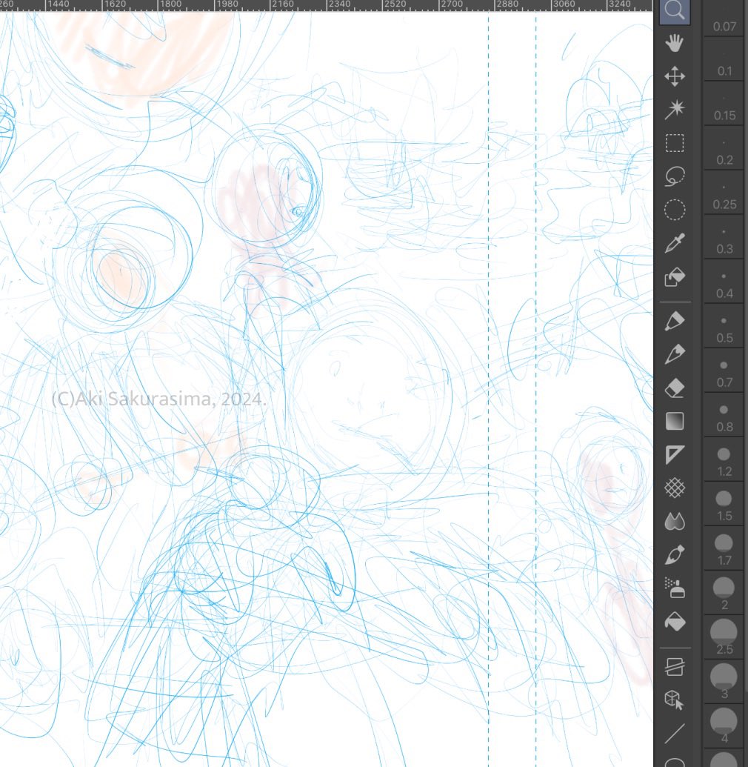Select the Blend droplets tool
Viewport: 748px width, 767px height.
(x=675, y=522)
